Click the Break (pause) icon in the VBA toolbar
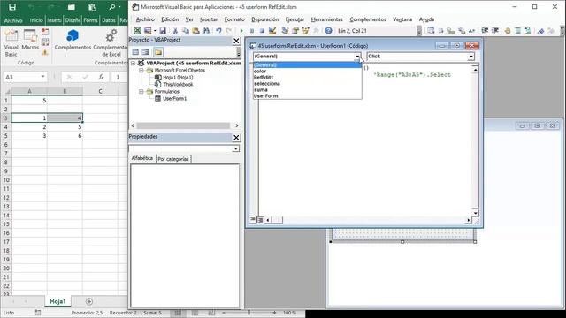566x318 pixels. tap(252, 31)
